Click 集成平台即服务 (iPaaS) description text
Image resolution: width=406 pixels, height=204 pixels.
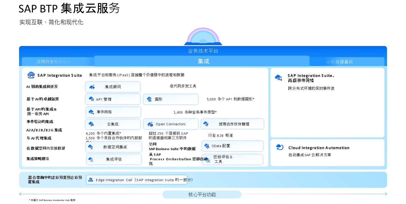click(137, 75)
